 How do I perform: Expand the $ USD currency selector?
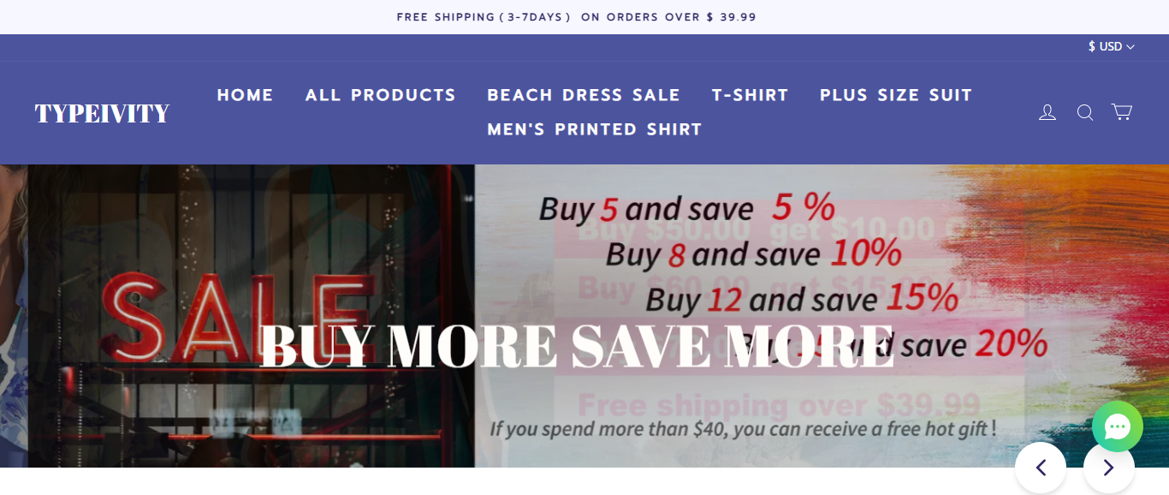[1111, 47]
